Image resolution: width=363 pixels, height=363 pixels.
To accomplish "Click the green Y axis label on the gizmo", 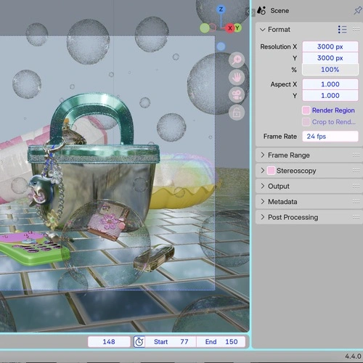I will coord(237,28).
